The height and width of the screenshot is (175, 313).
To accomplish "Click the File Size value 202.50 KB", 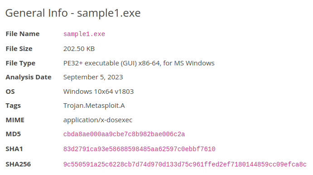I will (x=79, y=49).
